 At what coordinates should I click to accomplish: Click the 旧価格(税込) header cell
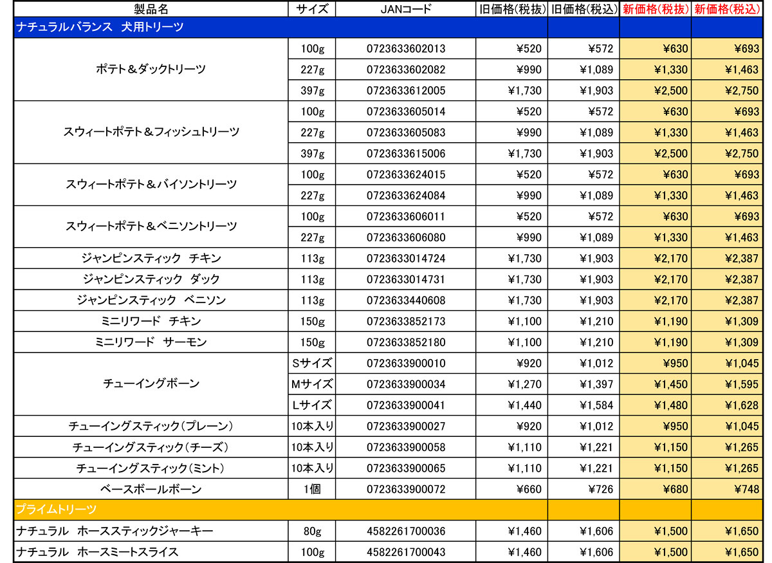pos(583,9)
